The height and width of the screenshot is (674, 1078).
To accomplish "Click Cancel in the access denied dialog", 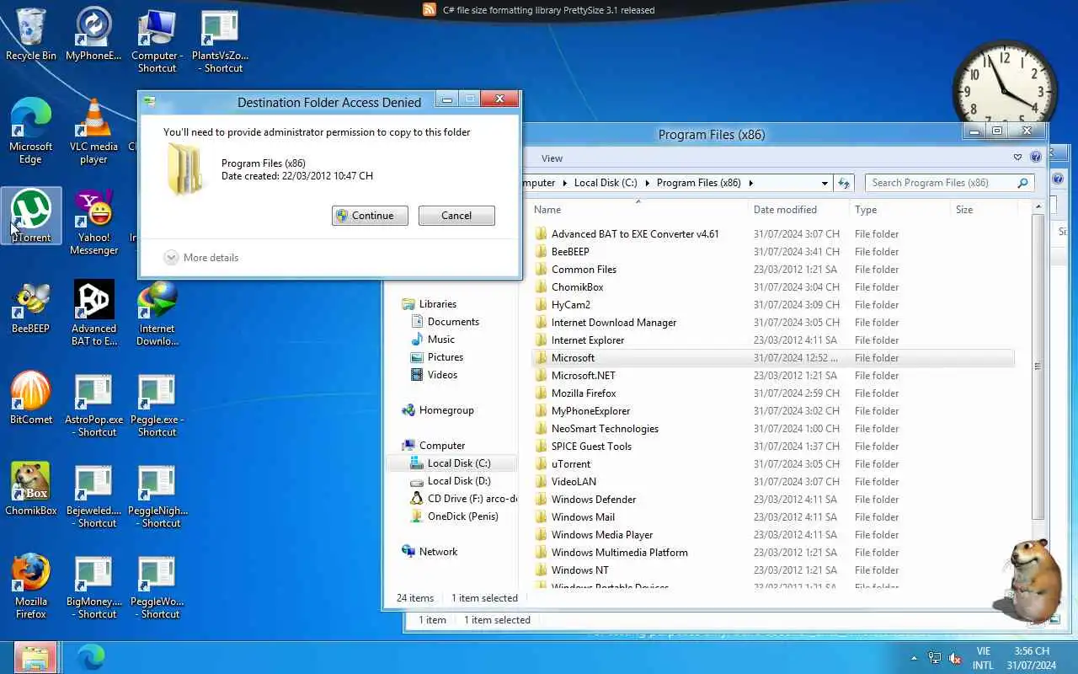I will 456,216.
